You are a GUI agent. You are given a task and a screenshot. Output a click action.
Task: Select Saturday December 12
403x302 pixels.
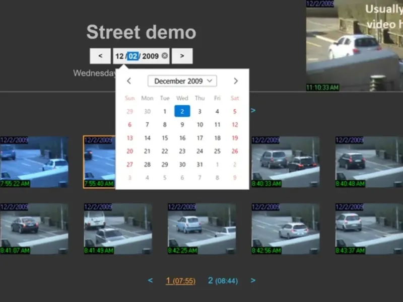tap(235, 124)
